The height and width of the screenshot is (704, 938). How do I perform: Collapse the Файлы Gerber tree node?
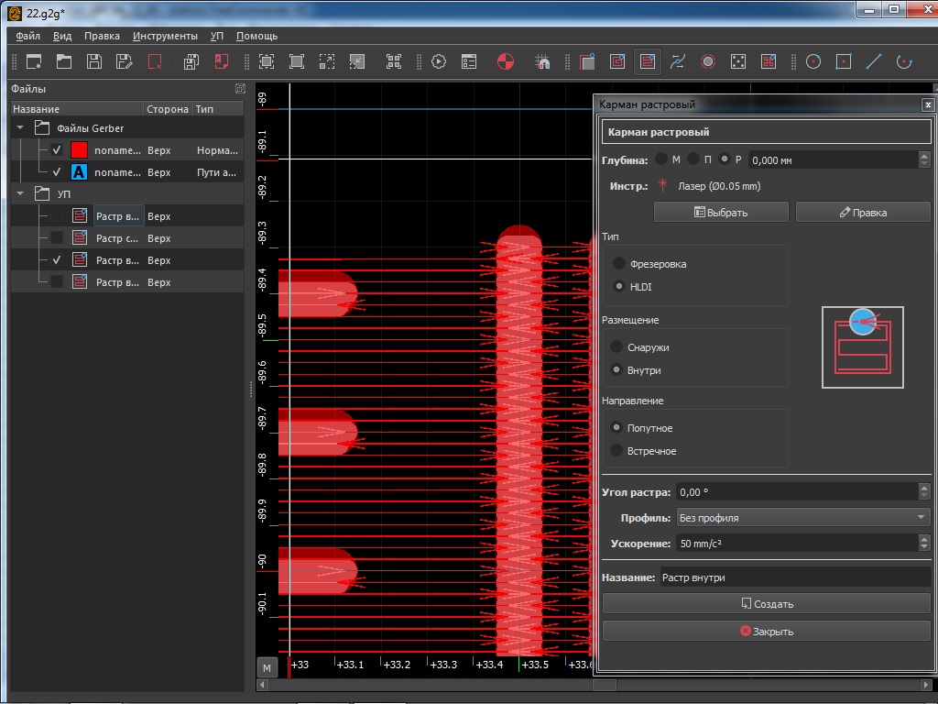pos(20,128)
